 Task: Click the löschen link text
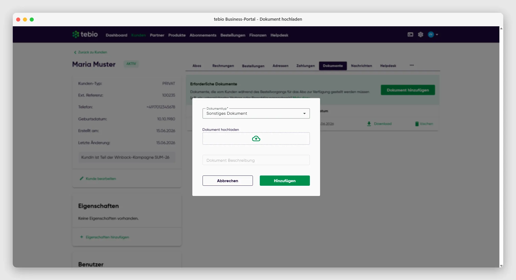click(x=426, y=124)
